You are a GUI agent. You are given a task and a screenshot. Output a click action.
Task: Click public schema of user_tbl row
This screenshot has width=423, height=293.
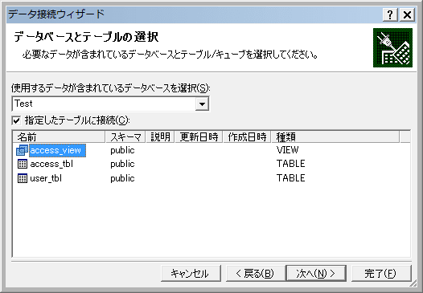[x=122, y=178]
